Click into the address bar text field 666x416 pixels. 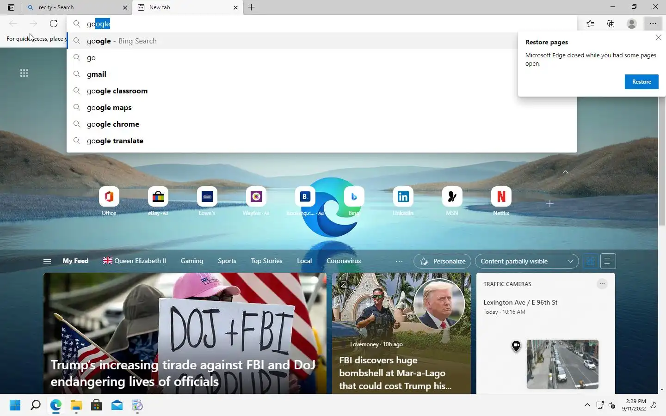pos(322,24)
